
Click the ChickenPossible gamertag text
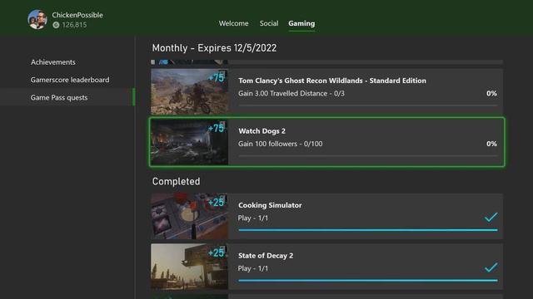tap(77, 15)
